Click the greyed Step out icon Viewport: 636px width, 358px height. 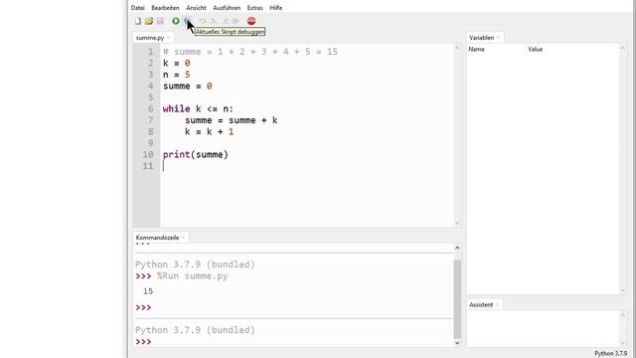225,21
